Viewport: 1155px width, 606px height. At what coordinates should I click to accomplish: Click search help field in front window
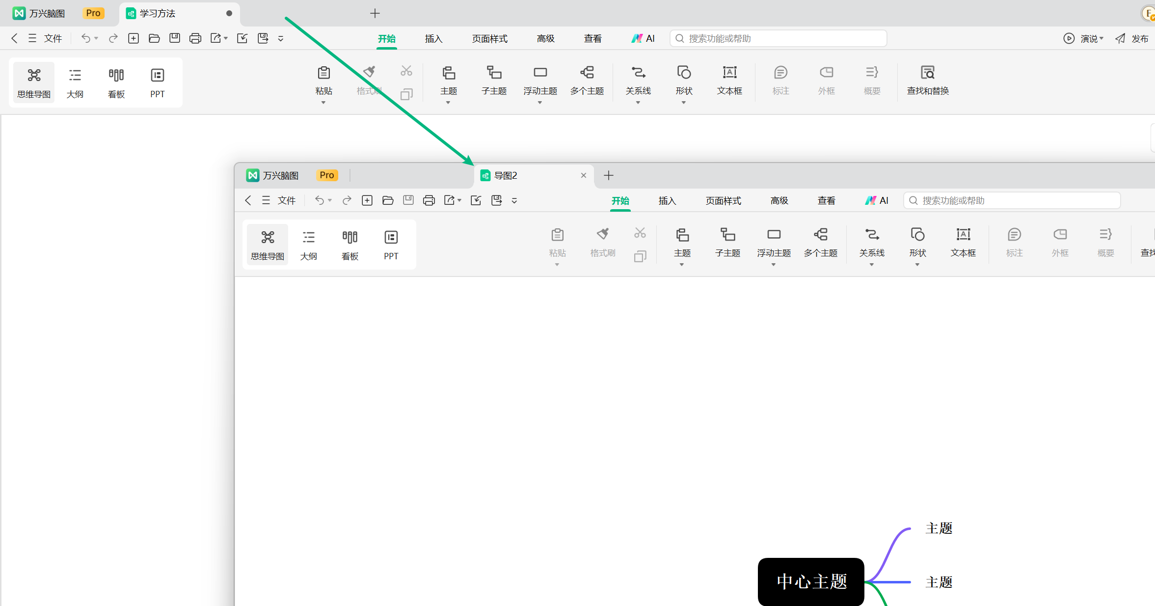tap(1012, 200)
